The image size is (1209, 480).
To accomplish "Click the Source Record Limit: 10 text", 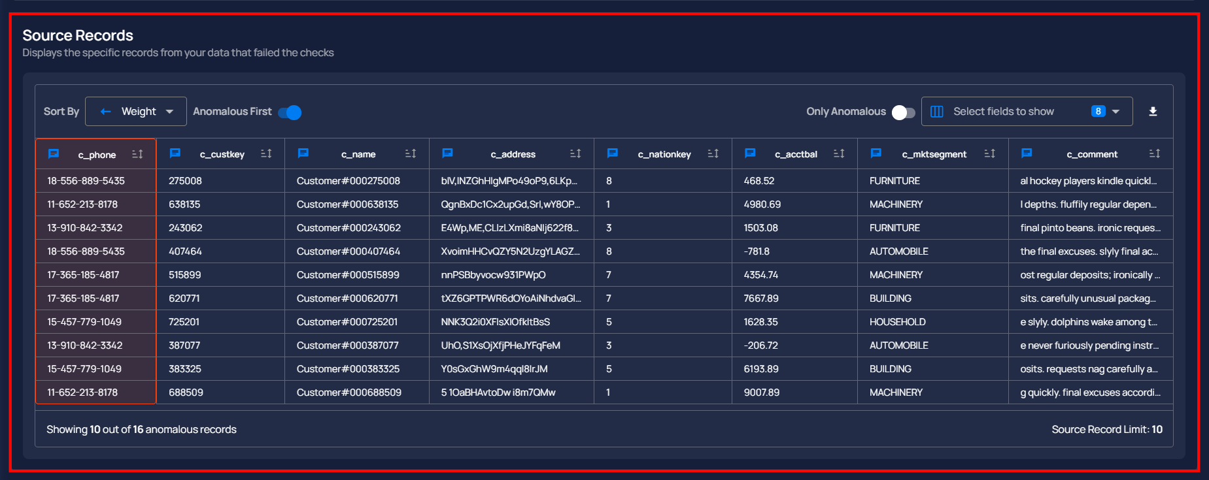I will click(x=1107, y=429).
